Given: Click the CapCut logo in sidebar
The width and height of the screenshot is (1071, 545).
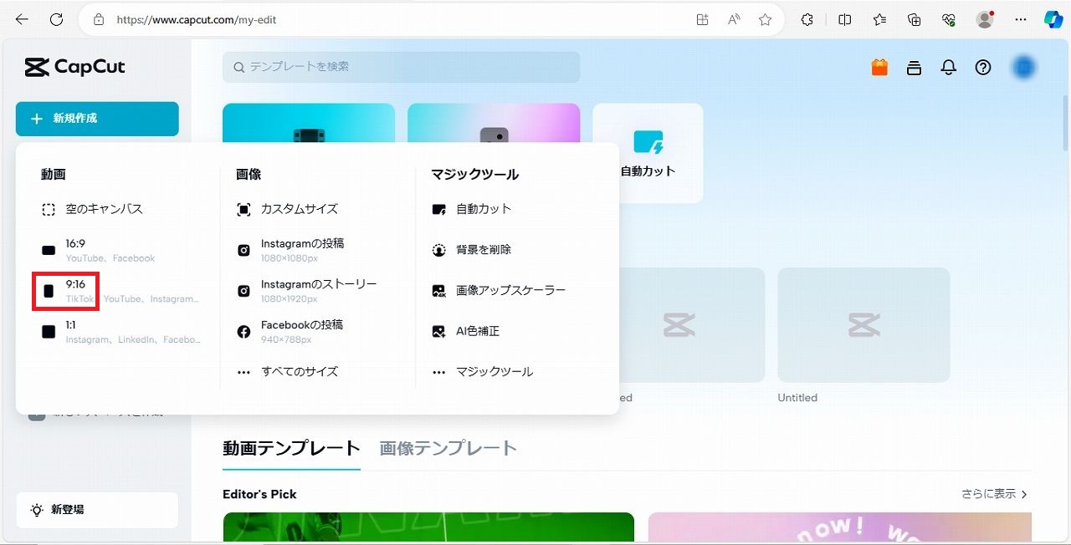Looking at the screenshot, I should pos(75,67).
